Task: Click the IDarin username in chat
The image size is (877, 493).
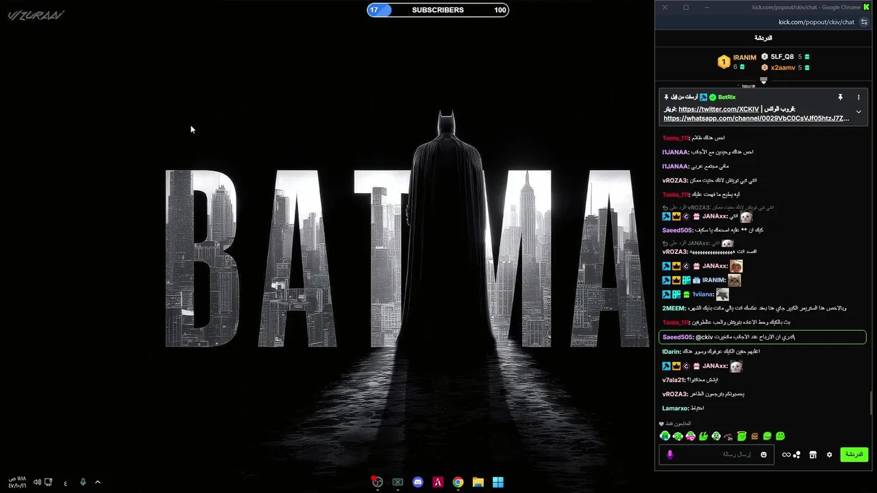Action: coord(671,351)
